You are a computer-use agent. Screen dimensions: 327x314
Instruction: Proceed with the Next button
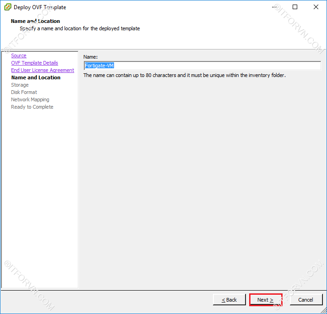pos(265,300)
